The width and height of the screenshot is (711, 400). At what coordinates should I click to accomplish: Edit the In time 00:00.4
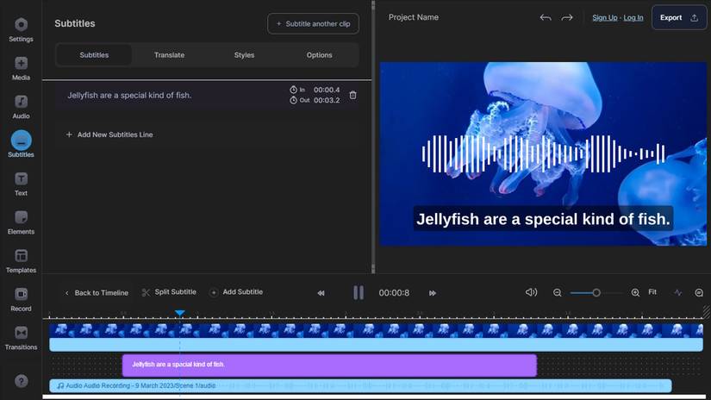(327, 90)
